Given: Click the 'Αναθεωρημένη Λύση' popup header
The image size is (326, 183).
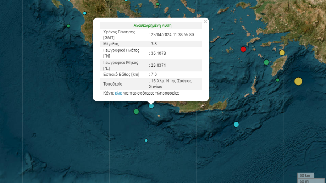Looking at the screenshot, I should 152,25.
